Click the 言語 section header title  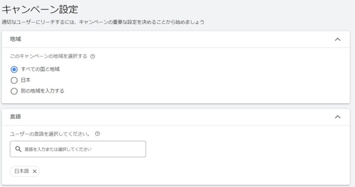click(x=15, y=117)
